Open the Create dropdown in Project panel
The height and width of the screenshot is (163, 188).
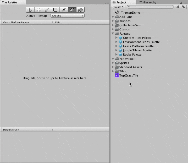[118, 7]
